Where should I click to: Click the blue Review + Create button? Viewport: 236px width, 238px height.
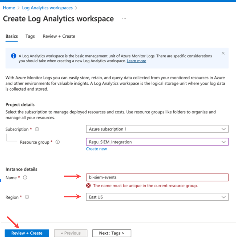(27, 233)
